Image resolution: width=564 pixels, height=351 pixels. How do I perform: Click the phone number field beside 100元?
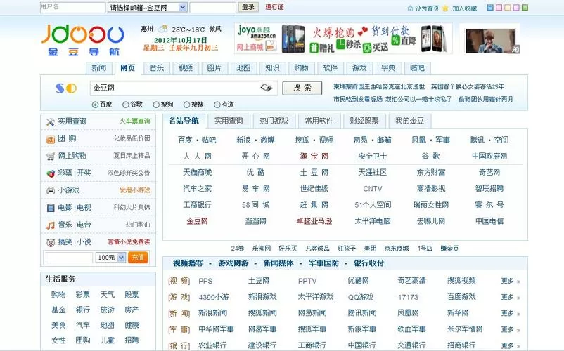pyautogui.click(x=69, y=258)
